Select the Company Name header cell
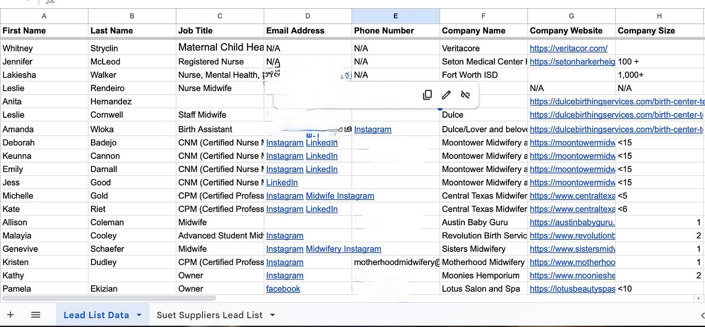Screen dimensions: 705x327 [x=484, y=31]
